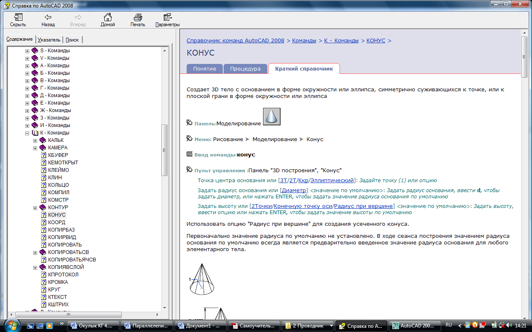Select КШТРИХ in the contents tree

[58, 305]
